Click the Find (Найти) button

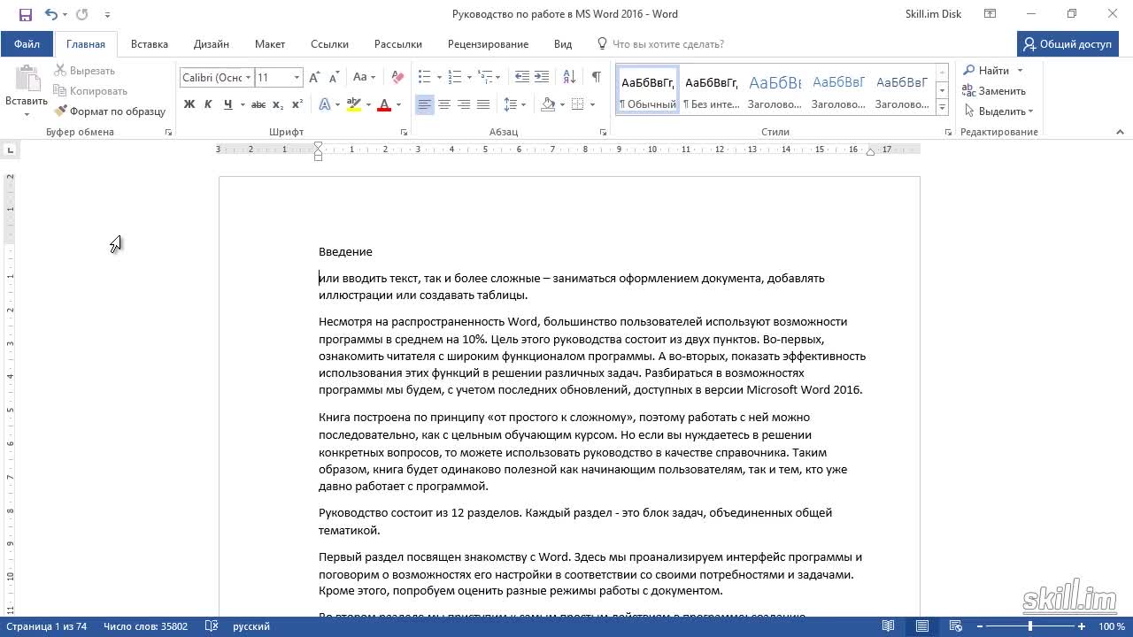pos(987,71)
